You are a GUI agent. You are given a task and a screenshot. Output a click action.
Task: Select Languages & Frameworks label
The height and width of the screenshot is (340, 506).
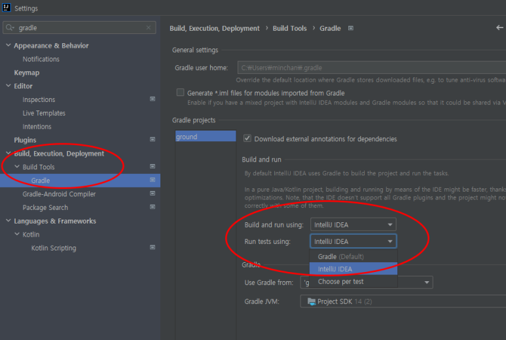click(x=55, y=221)
